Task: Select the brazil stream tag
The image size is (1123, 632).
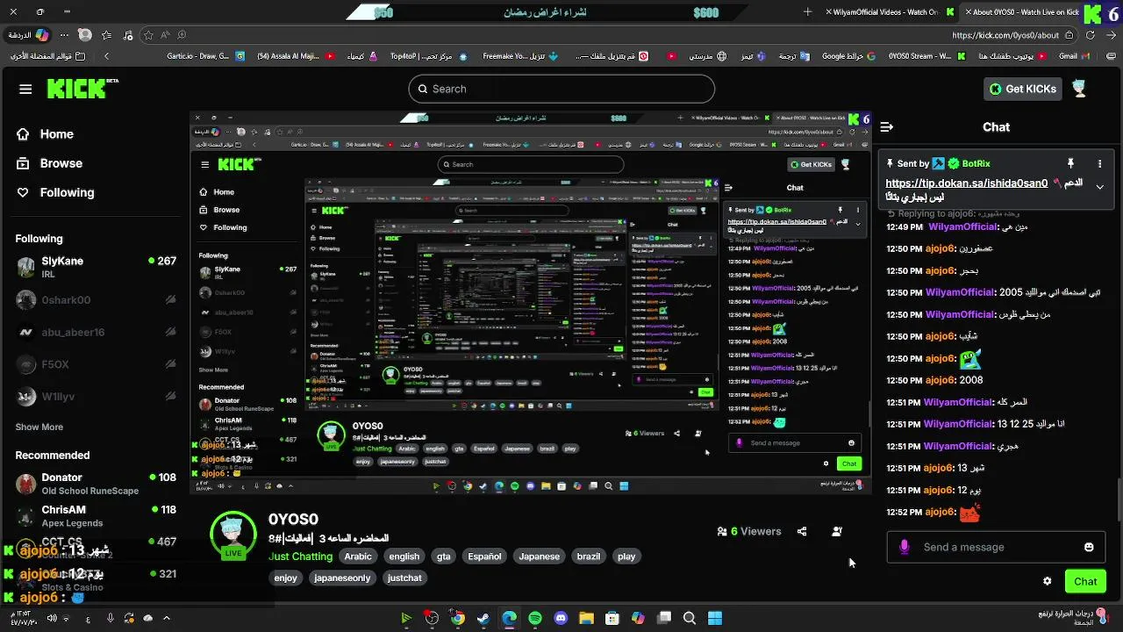Action: click(x=589, y=557)
